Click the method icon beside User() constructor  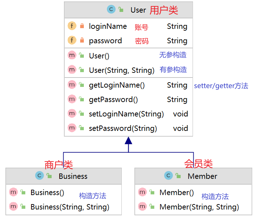(x=72, y=56)
